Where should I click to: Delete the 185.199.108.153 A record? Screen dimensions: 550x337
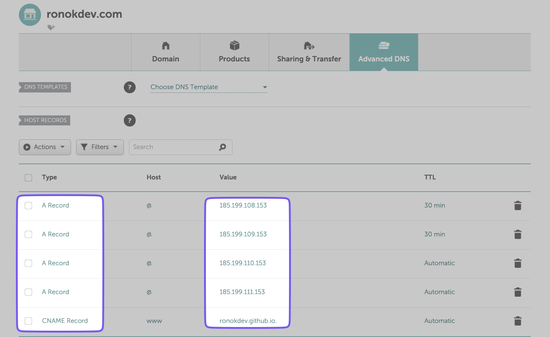(x=517, y=206)
